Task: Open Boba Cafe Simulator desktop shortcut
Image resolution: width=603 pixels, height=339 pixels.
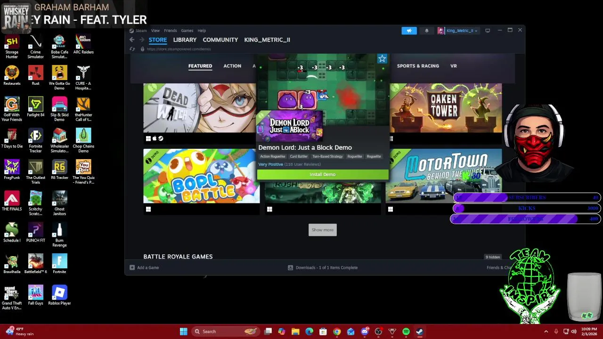Action: 59,47
